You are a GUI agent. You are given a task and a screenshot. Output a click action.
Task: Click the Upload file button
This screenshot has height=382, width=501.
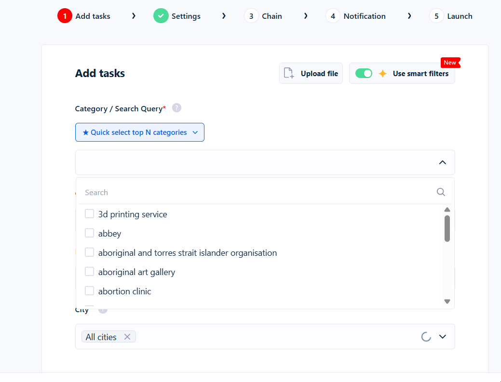311,73
